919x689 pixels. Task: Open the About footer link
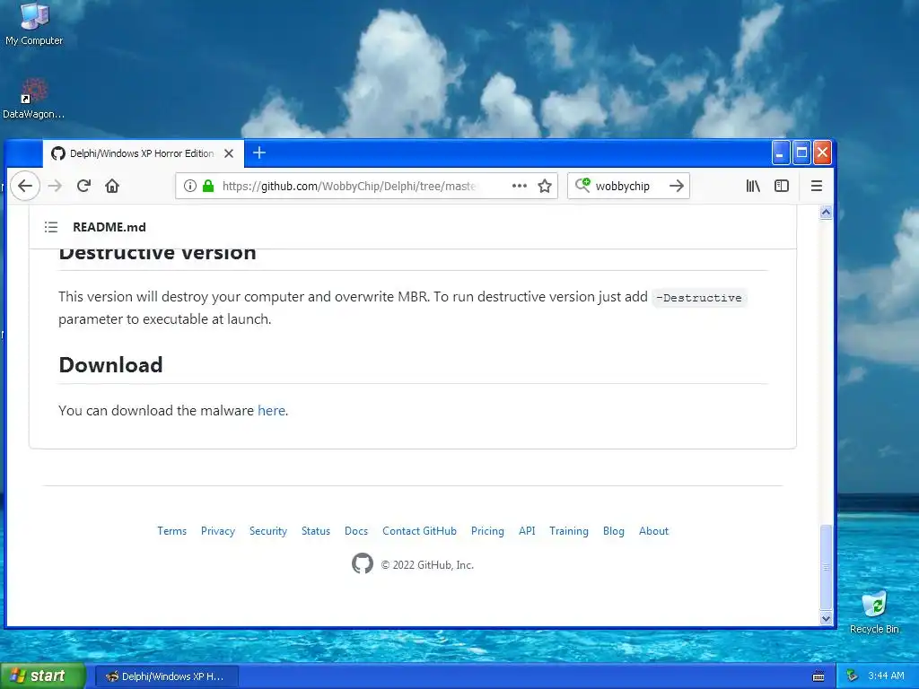(x=653, y=531)
